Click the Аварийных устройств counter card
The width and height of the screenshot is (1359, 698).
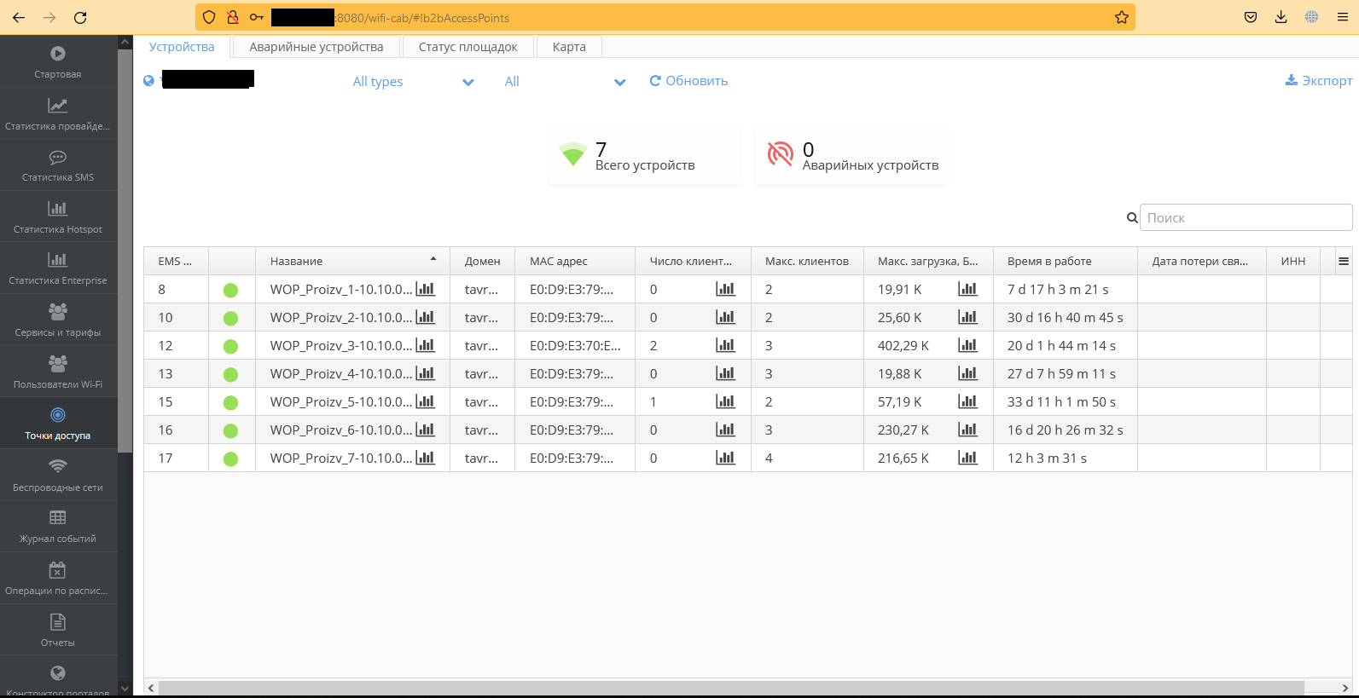coord(851,155)
